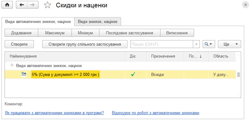
Task: Sort by the Область column header
Action: pos(222,56)
